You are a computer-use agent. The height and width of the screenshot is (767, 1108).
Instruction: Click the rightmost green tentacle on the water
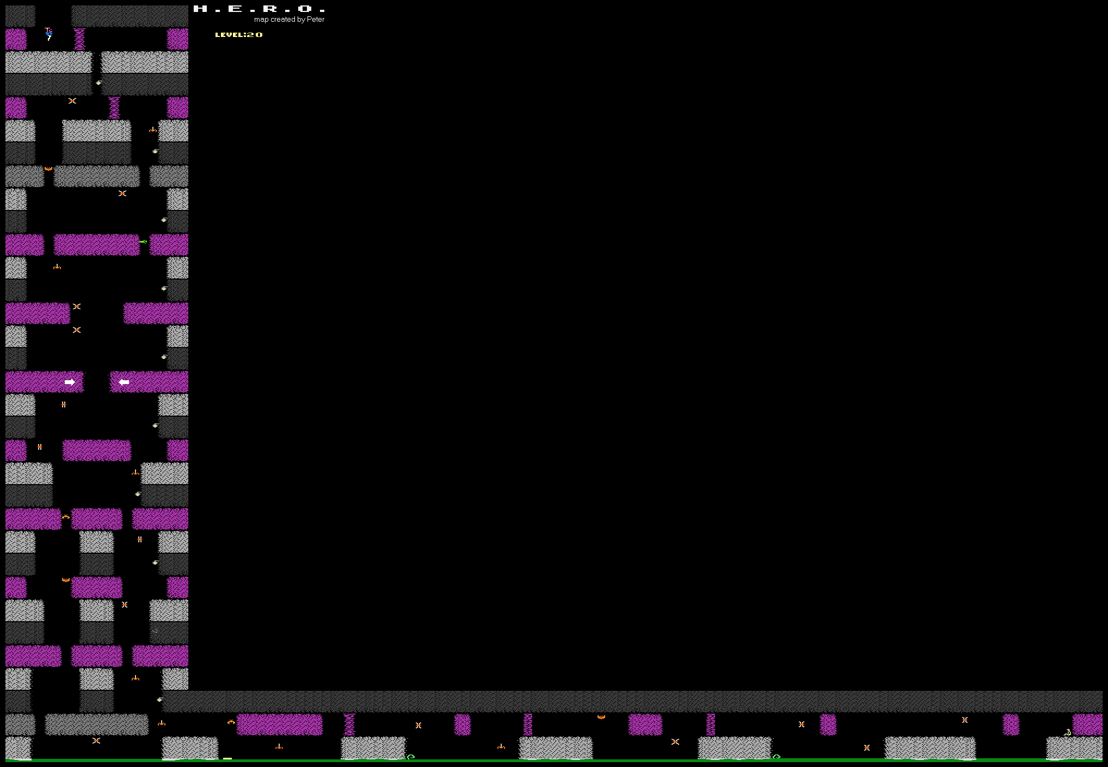(x=777, y=757)
